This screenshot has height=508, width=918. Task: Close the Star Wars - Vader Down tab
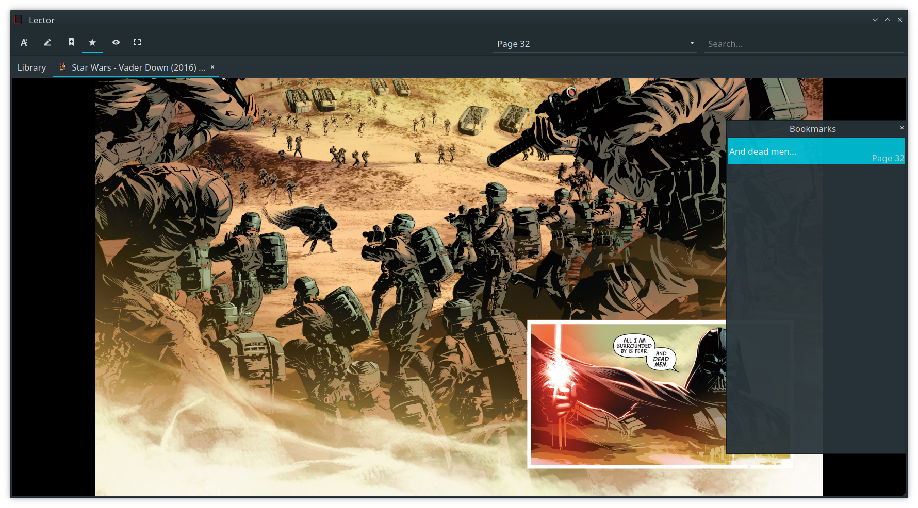coord(212,67)
